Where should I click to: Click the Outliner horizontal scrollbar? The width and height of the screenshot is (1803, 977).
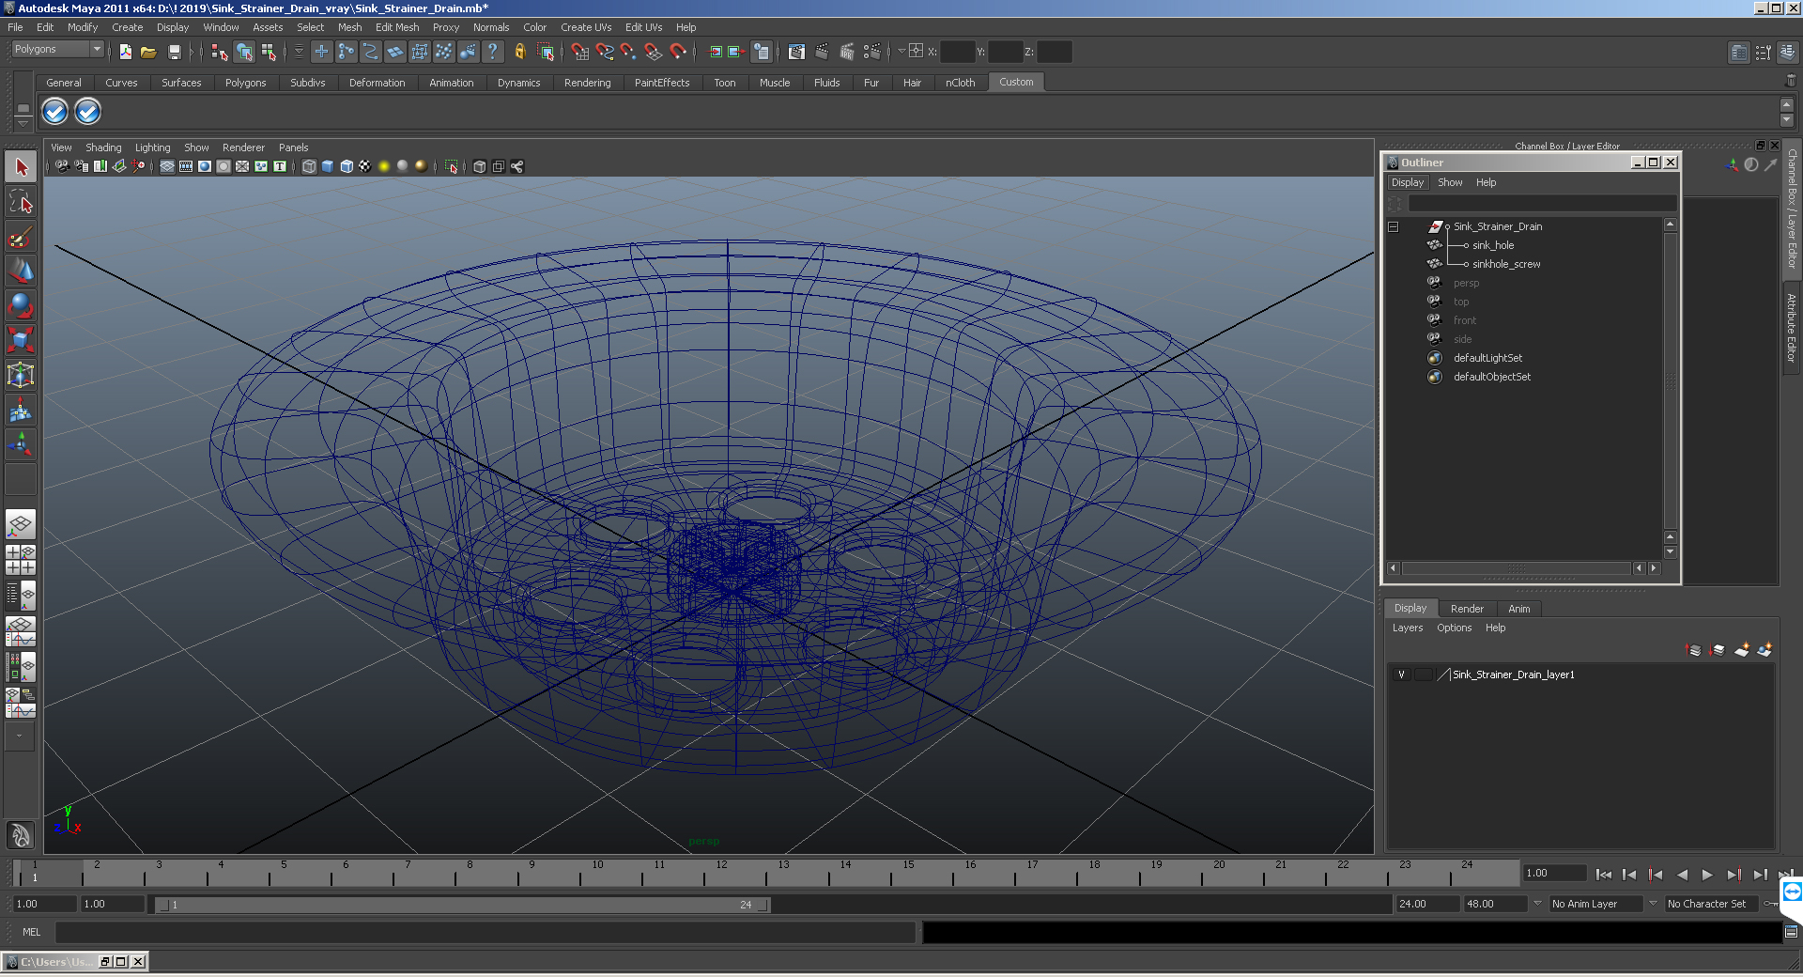click(x=1516, y=568)
